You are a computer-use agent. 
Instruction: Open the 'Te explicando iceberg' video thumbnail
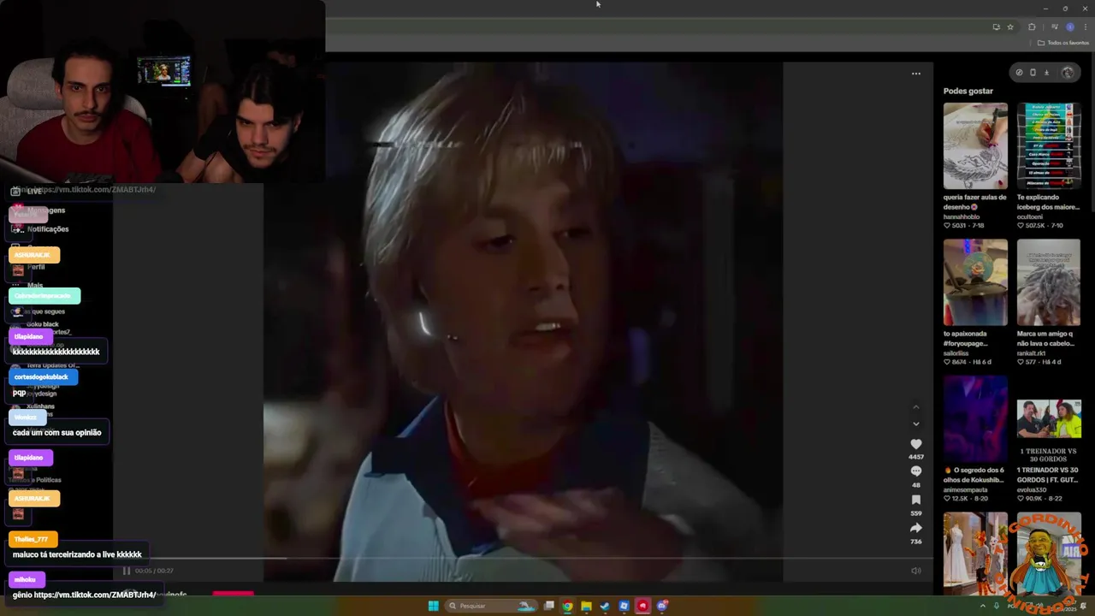pos(1049,146)
